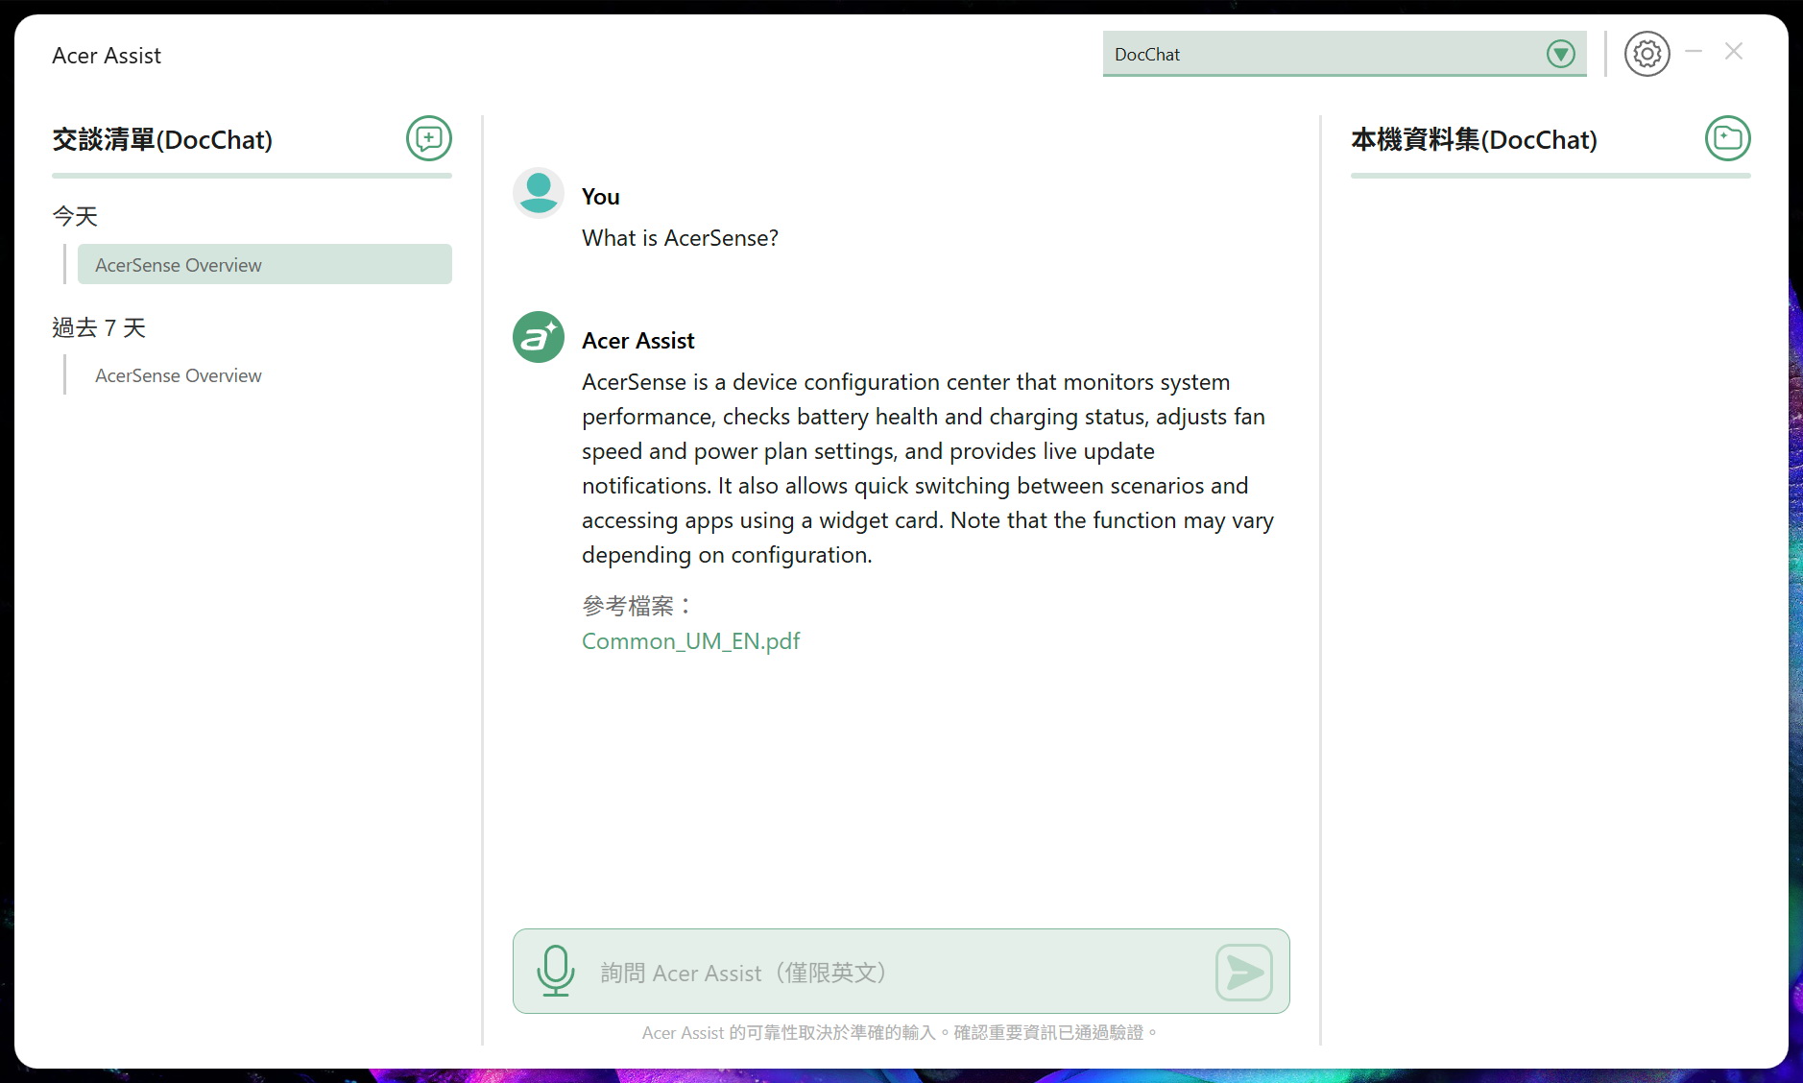Viewport: 1803px width, 1083px height.
Task: Click the Acer Assist avatar icon
Action: [538, 337]
